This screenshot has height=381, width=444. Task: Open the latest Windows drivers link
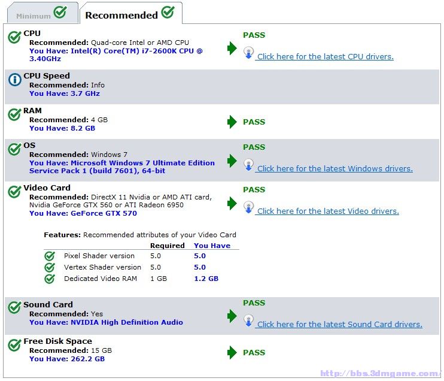pyautogui.click(x=334, y=169)
